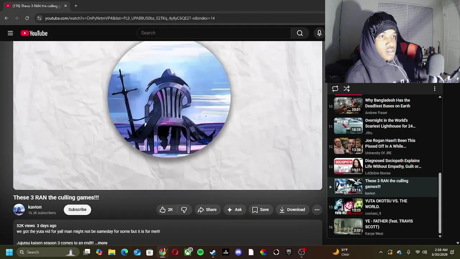Click the 52K views 3 days ago text
This screenshot has height=259, width=460.
click(x=36, y=226)
